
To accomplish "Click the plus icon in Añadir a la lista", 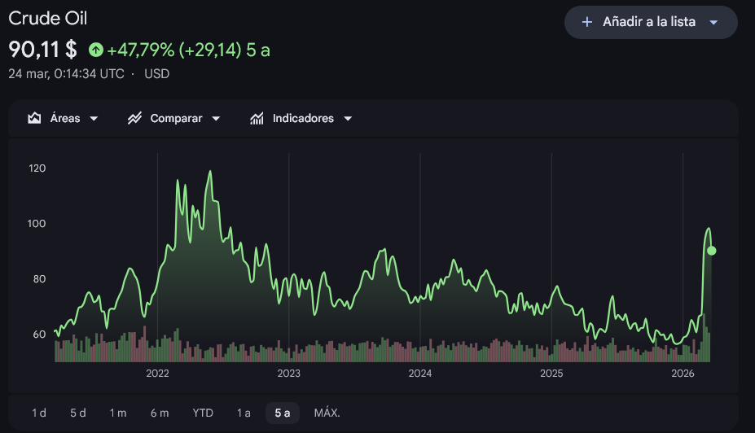I will click(x=587, y=22).
